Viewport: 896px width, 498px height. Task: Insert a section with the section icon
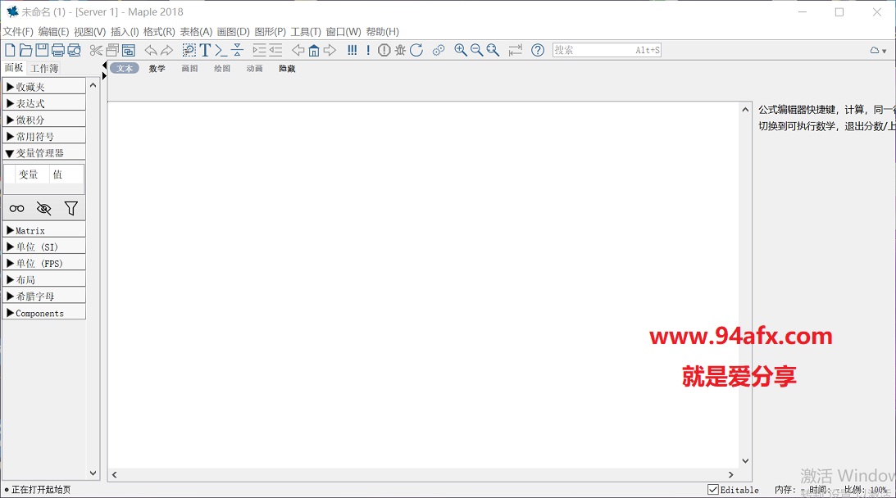(x=237, y=50)
